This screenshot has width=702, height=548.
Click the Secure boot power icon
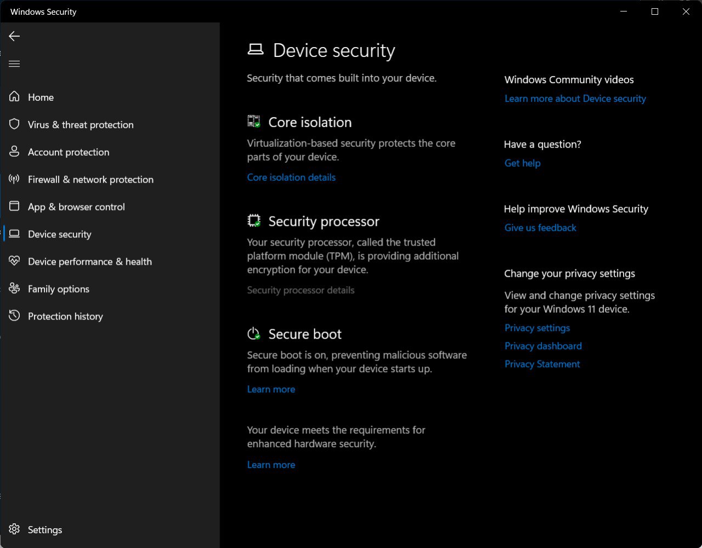pos(254,334)
